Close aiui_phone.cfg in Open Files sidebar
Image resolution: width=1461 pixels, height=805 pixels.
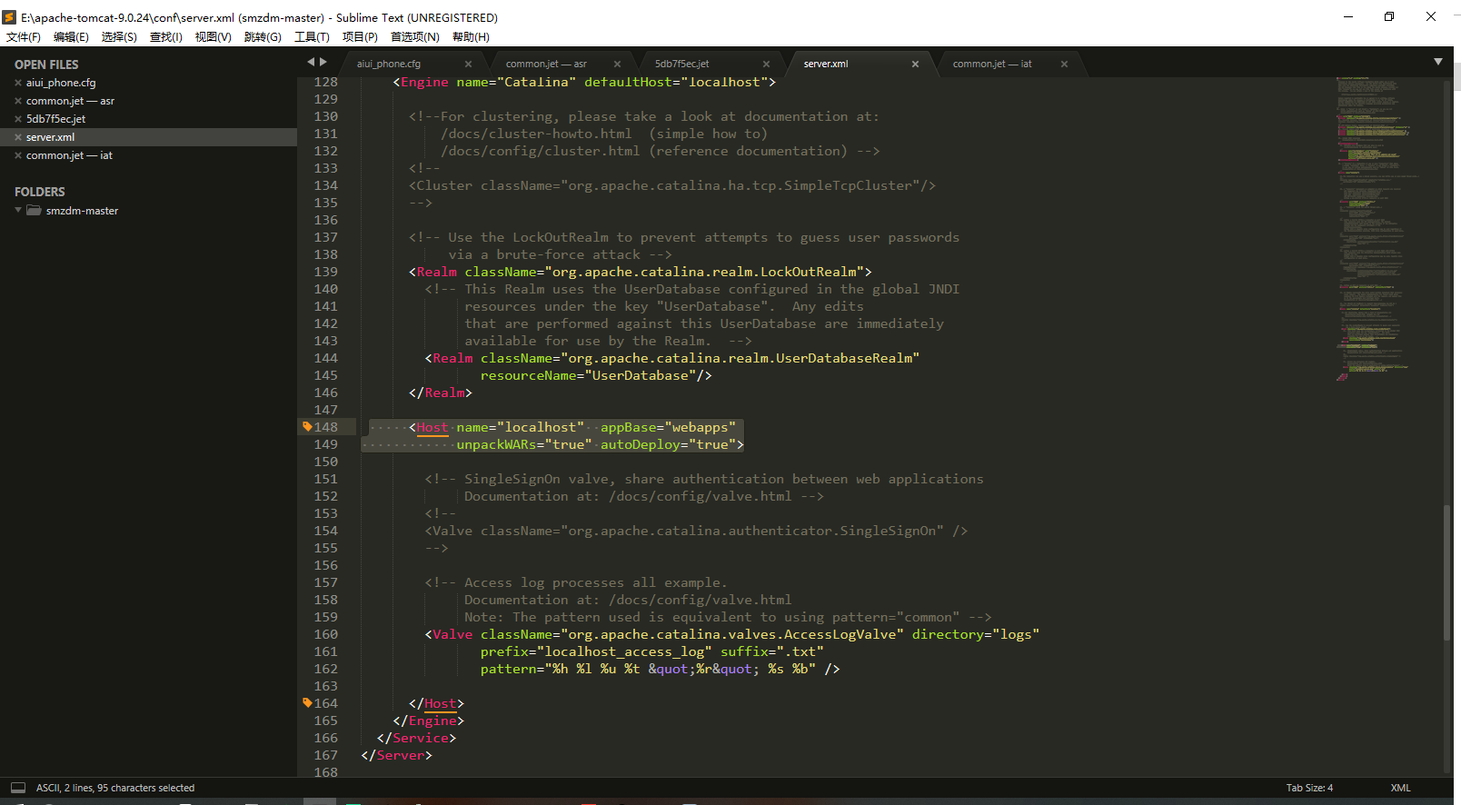[x=18, y=83]
